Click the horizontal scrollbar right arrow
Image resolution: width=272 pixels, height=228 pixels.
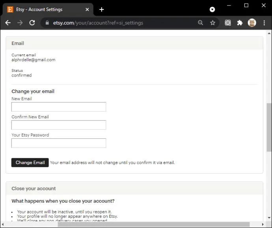point(263,224)
